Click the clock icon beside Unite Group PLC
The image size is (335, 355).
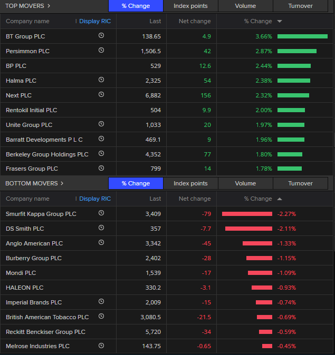click(101, 124)
